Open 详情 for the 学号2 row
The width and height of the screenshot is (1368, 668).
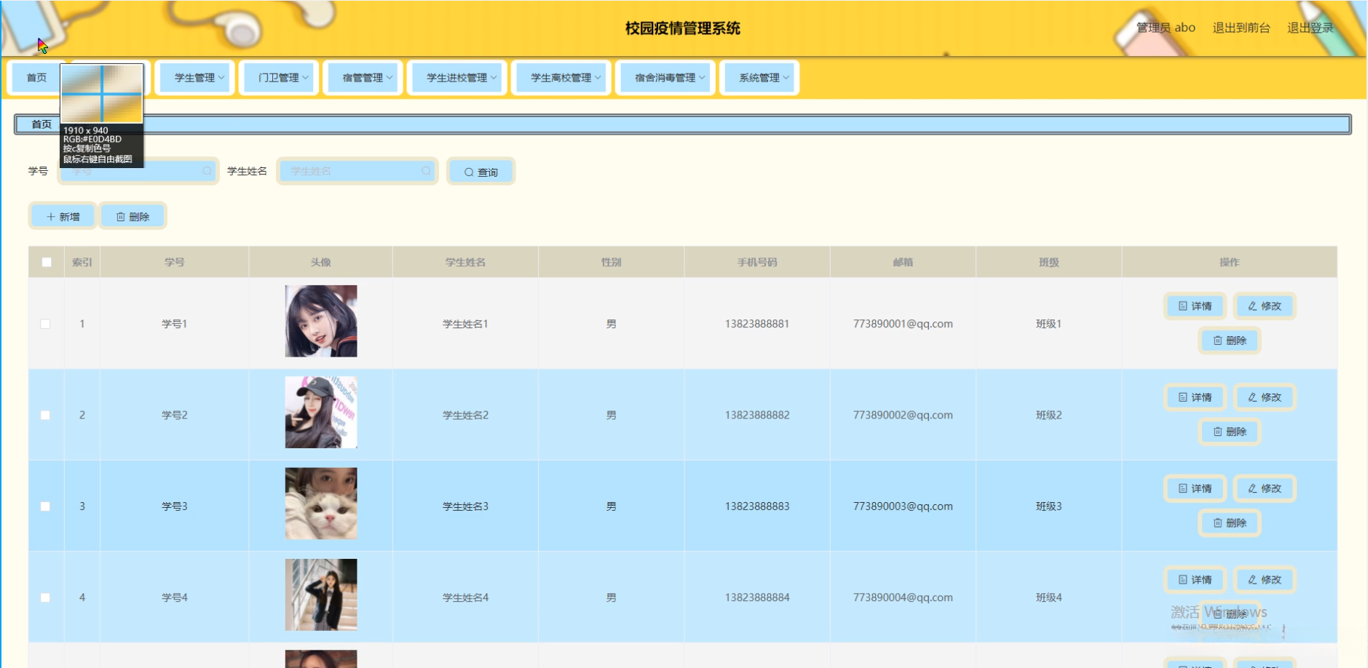(x=1195, y=397)
